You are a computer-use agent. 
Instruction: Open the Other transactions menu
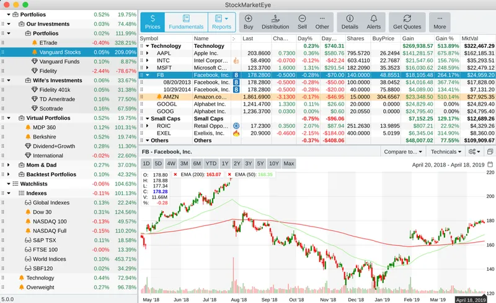322,22
